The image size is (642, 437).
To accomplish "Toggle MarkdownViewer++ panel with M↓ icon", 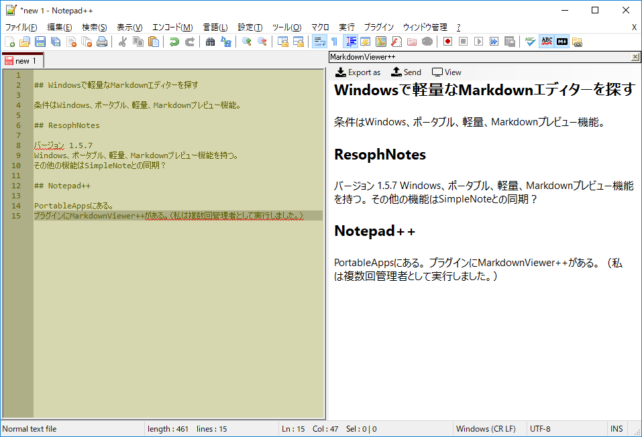I will (562, 42).
